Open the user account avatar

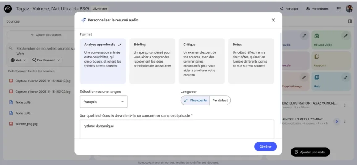[349, 9]
